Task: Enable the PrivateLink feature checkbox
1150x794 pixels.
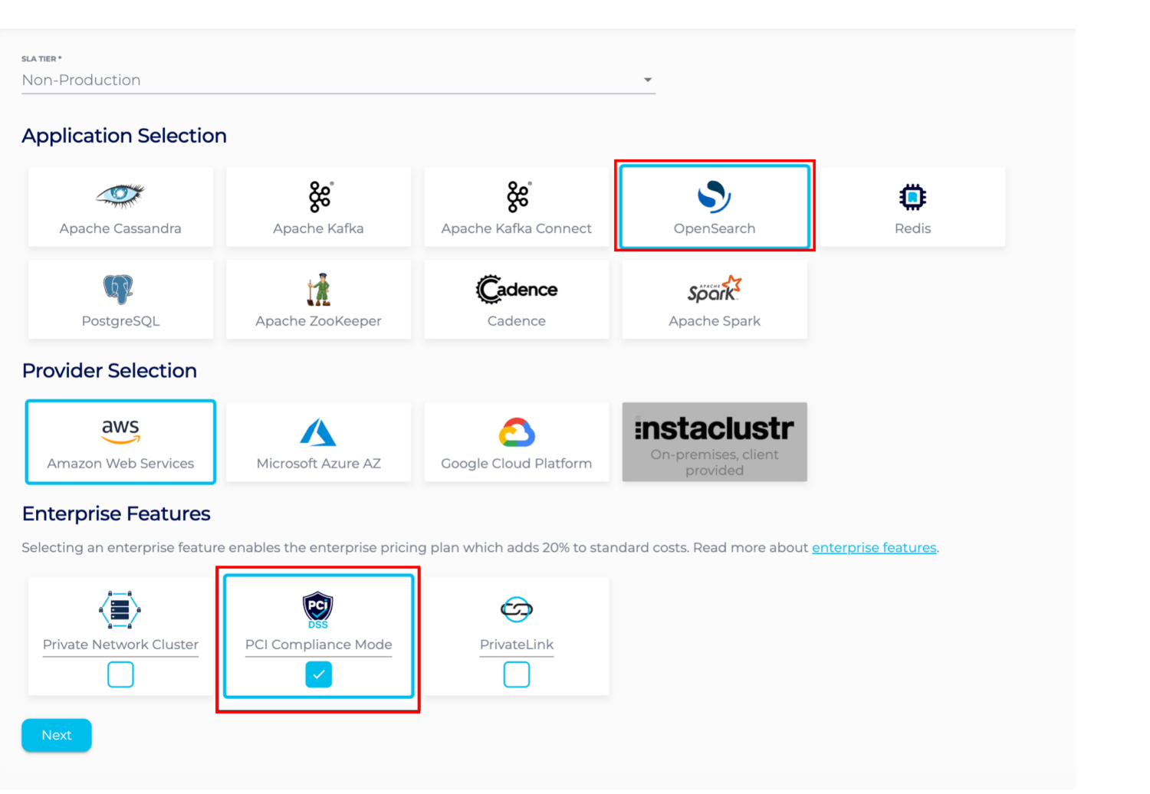Action: 516,674
